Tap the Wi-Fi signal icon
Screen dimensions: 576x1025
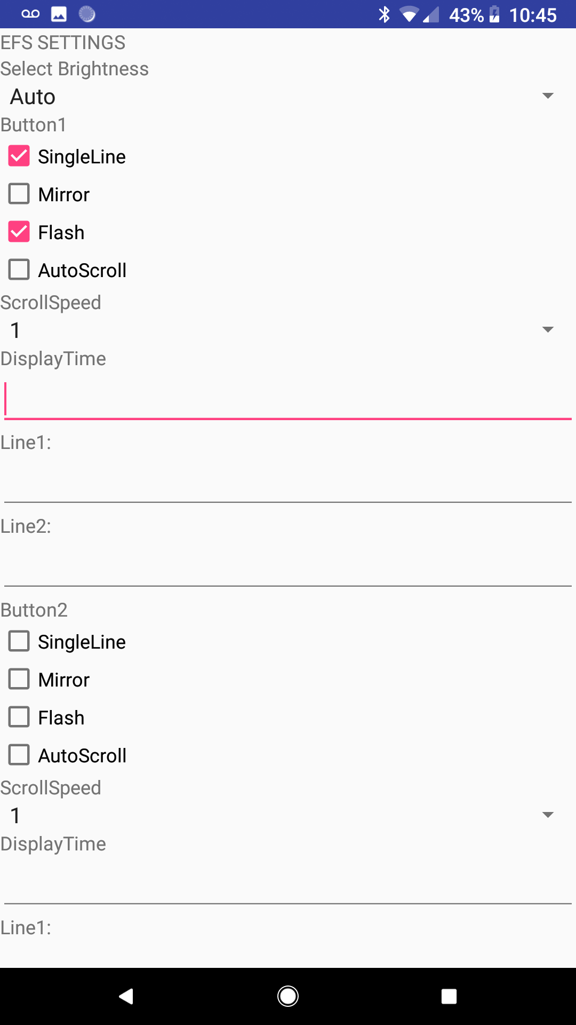tap(409, 14)
